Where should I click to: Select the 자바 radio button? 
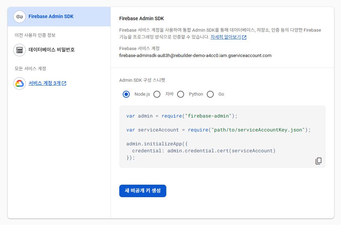pos(157,94)
